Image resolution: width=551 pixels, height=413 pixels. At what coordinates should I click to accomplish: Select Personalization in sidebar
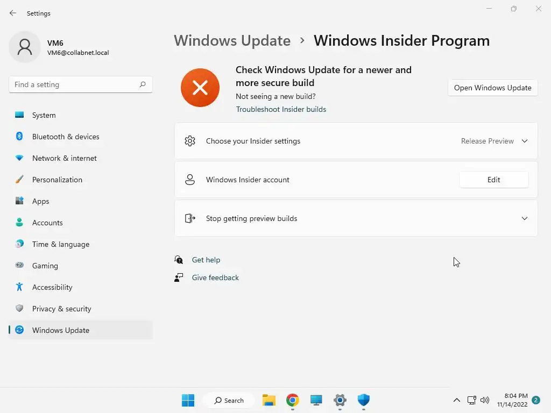pyautogui.click(x=81, y=180)
